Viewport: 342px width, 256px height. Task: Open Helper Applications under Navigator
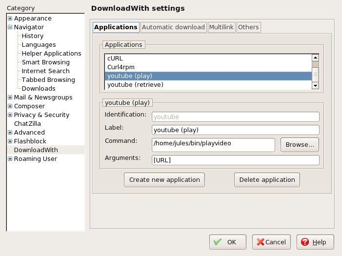tap(51, 54)
